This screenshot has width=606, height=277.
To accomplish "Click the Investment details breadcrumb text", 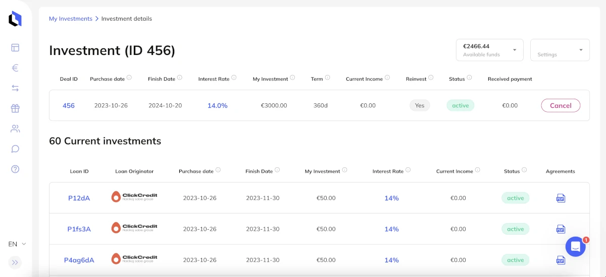I will pos(127,19).
